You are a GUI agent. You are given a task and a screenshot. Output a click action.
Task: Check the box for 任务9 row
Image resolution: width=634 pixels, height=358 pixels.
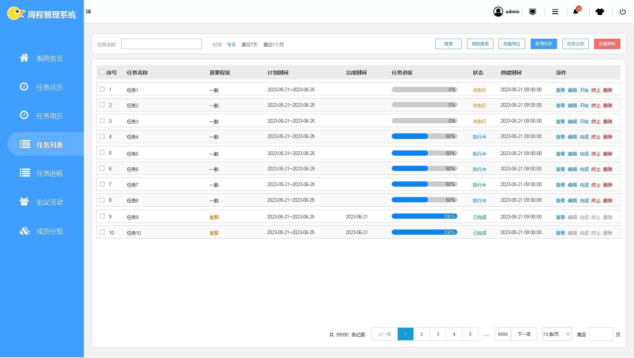[102, 216]
